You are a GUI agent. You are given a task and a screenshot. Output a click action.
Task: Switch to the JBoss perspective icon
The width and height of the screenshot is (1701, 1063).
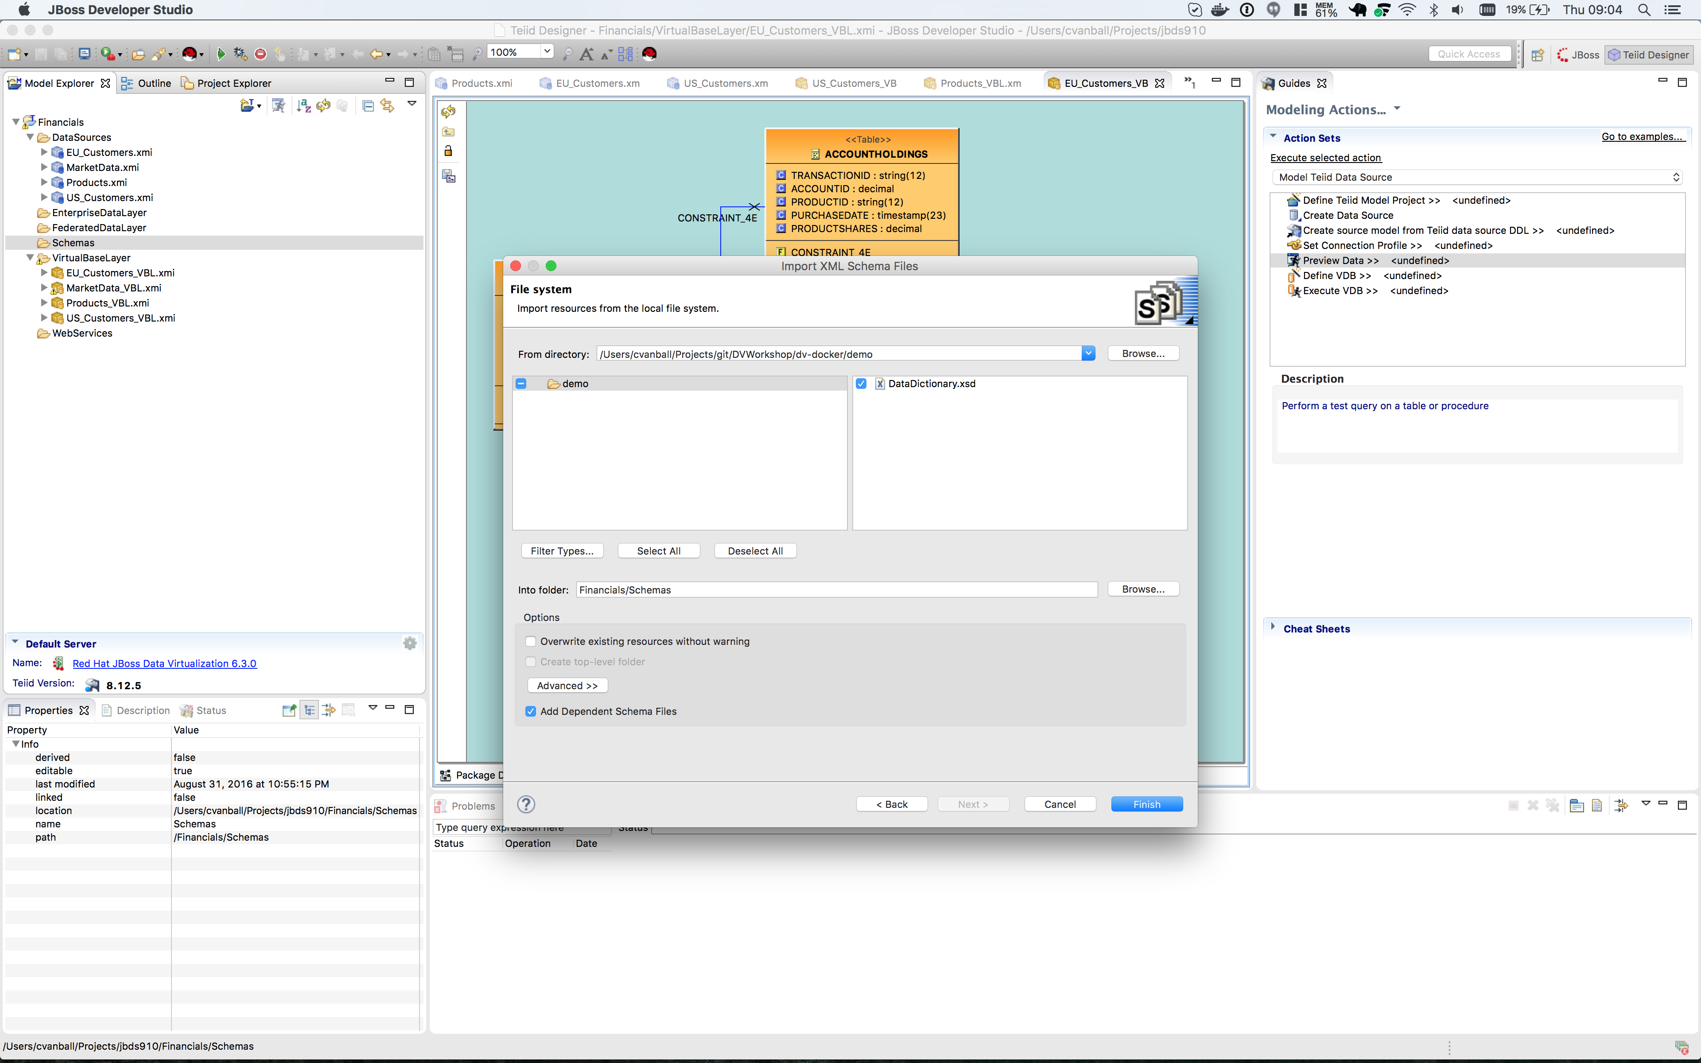pyautogui.click(x=1579, y=55)
